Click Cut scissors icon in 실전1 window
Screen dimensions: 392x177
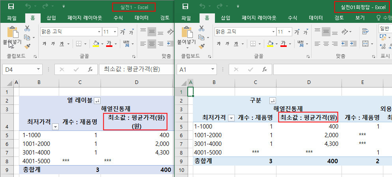[27, 28]
